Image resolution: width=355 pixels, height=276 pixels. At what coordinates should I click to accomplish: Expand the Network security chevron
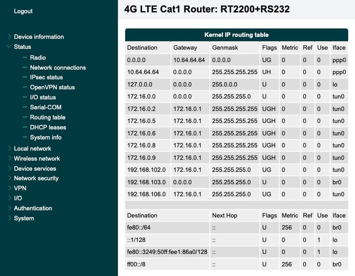point(10,178)
